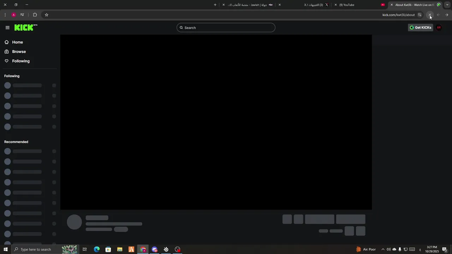The height and width of the screenshot is (254, 452).
Task: Expand the hidden system tray icons chevron
Action: 383,249
